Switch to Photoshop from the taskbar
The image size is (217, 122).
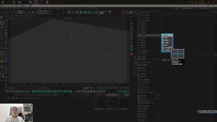point(25,2)
